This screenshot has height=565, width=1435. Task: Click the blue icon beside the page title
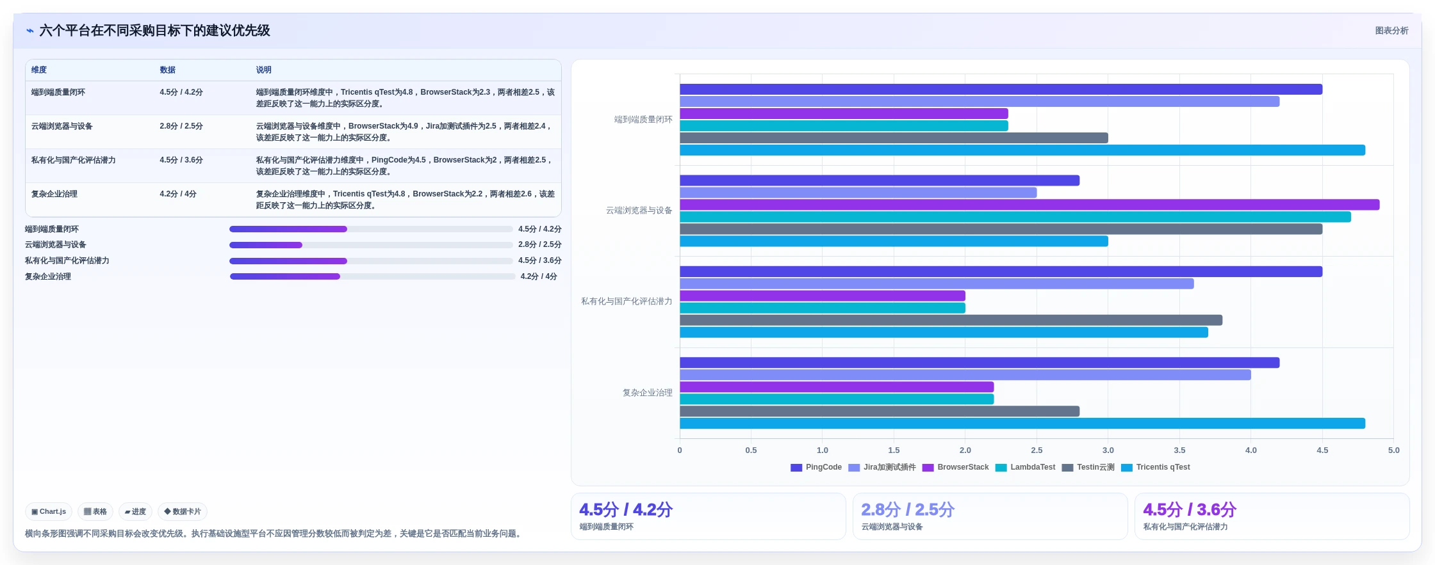click(x=30, y=31)
